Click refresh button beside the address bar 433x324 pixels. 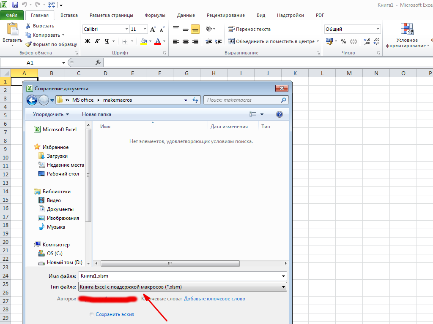195,100
